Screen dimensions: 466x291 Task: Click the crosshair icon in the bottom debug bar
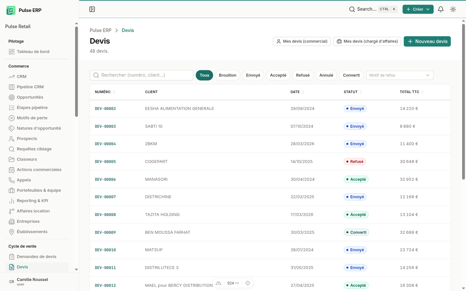pos(248,283)
